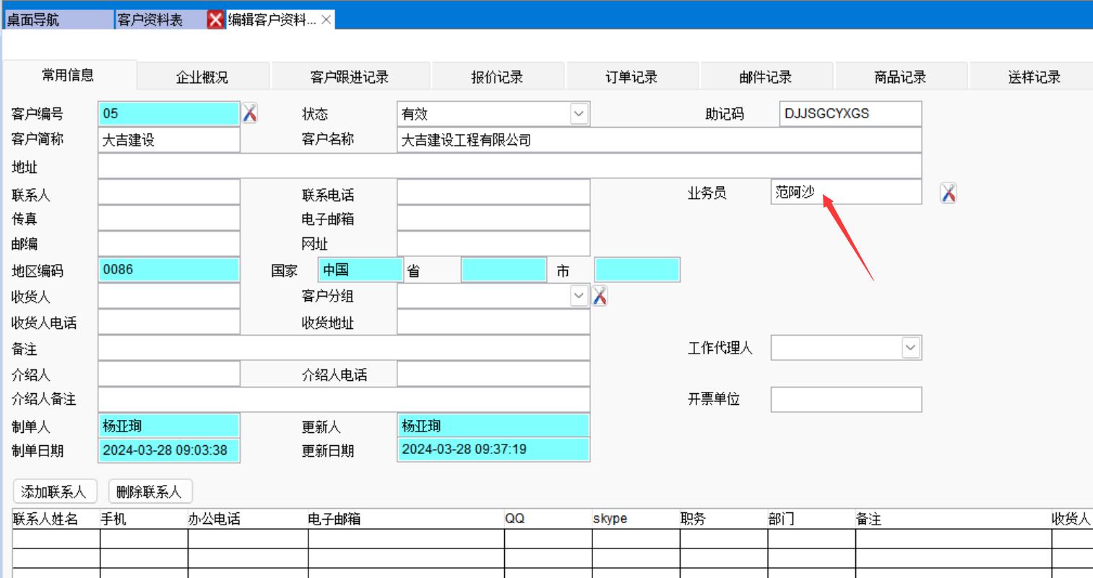Open the 客户分组 dropdown
Screen dimensions: 1093x578
coord(579,296)
